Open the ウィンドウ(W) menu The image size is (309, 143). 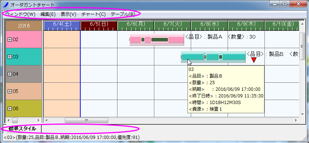tap(20, 14)
